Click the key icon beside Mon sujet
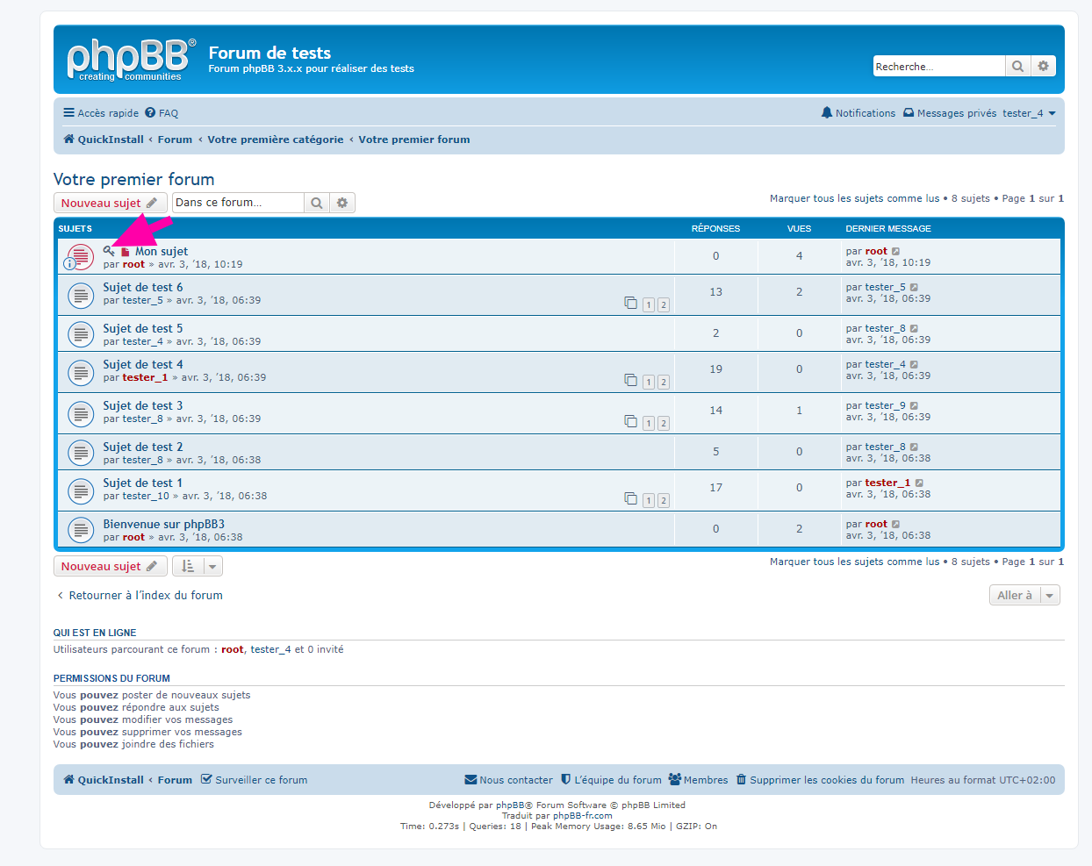1092x866 pixels. [109, 252]
